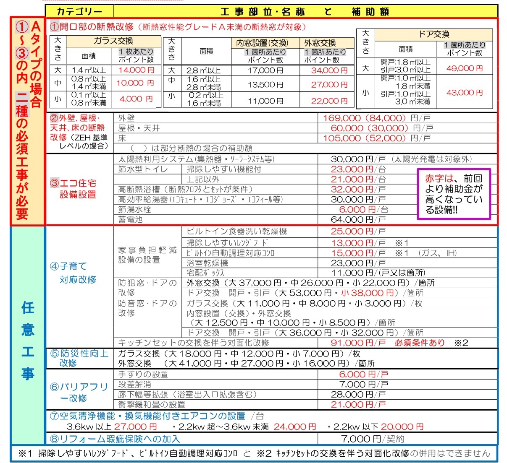Click the '13,000円/戸' range hood amount
The height and width of the screenshot is (463, 507).
pyautogui.click(x=358, y=243)
